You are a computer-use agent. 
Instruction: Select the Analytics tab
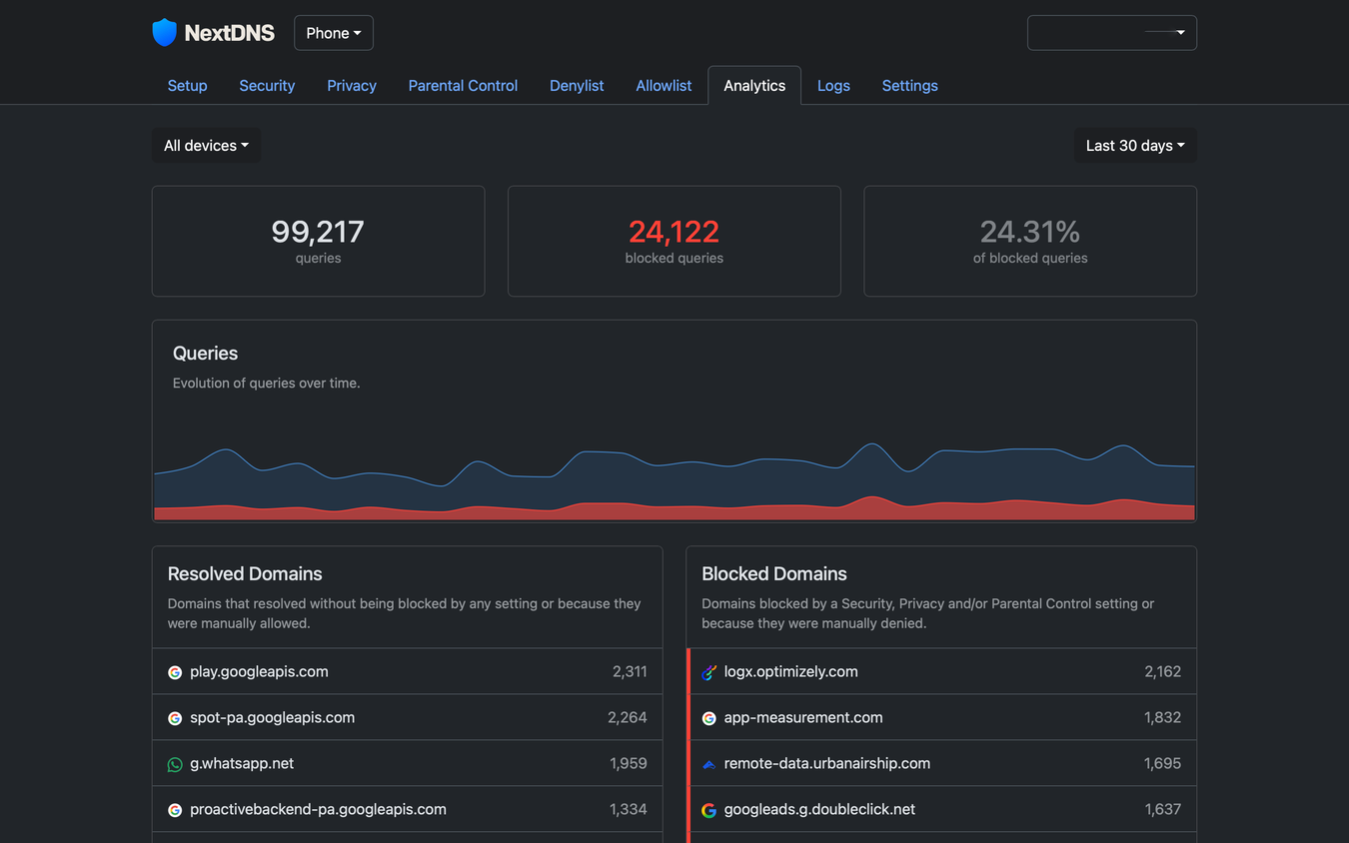pos(754,86)
